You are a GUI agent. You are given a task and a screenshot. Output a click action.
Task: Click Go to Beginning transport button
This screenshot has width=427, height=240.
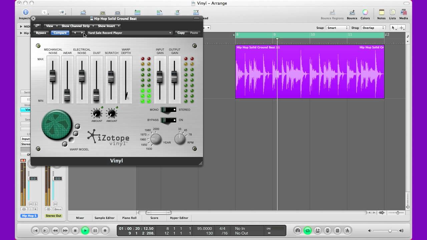pyautogui.click(x=35, y=230)
